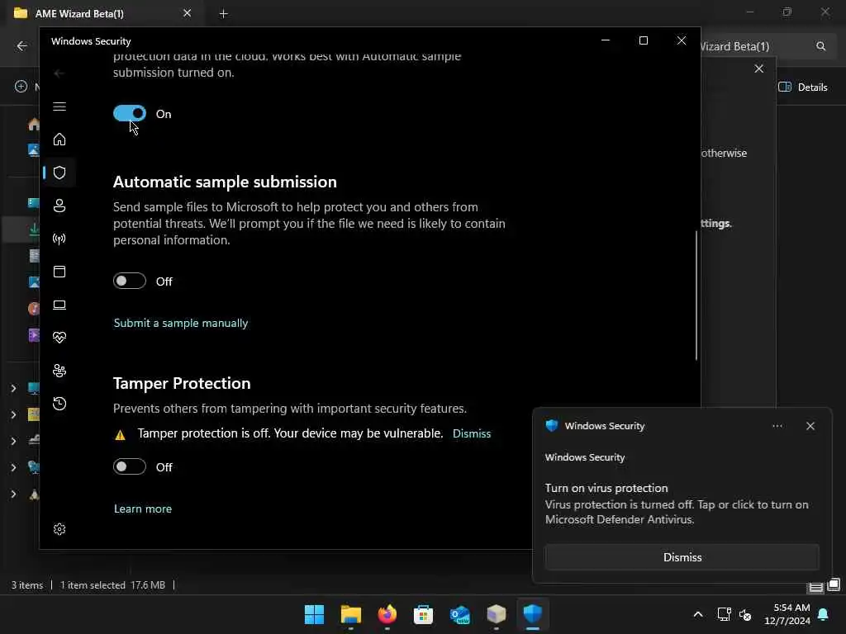Click the Turn on virus protection notification text

coord(606,488)
